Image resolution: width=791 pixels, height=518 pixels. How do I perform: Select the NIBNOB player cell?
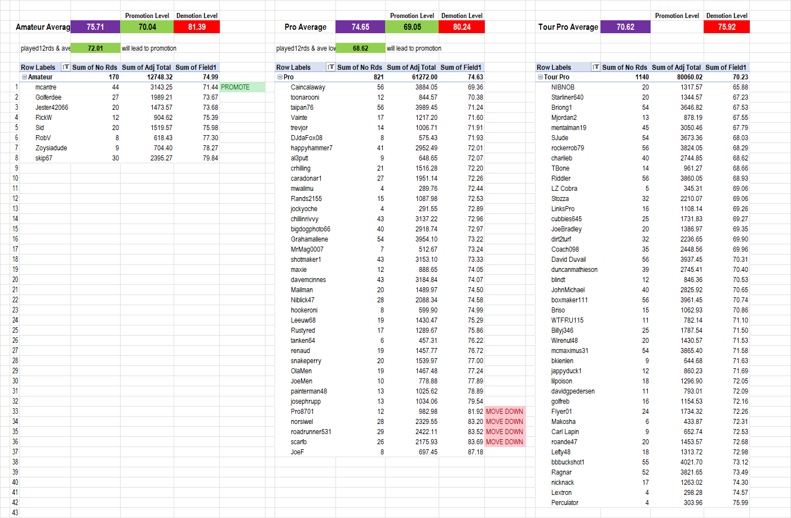(x=563, y=87)
